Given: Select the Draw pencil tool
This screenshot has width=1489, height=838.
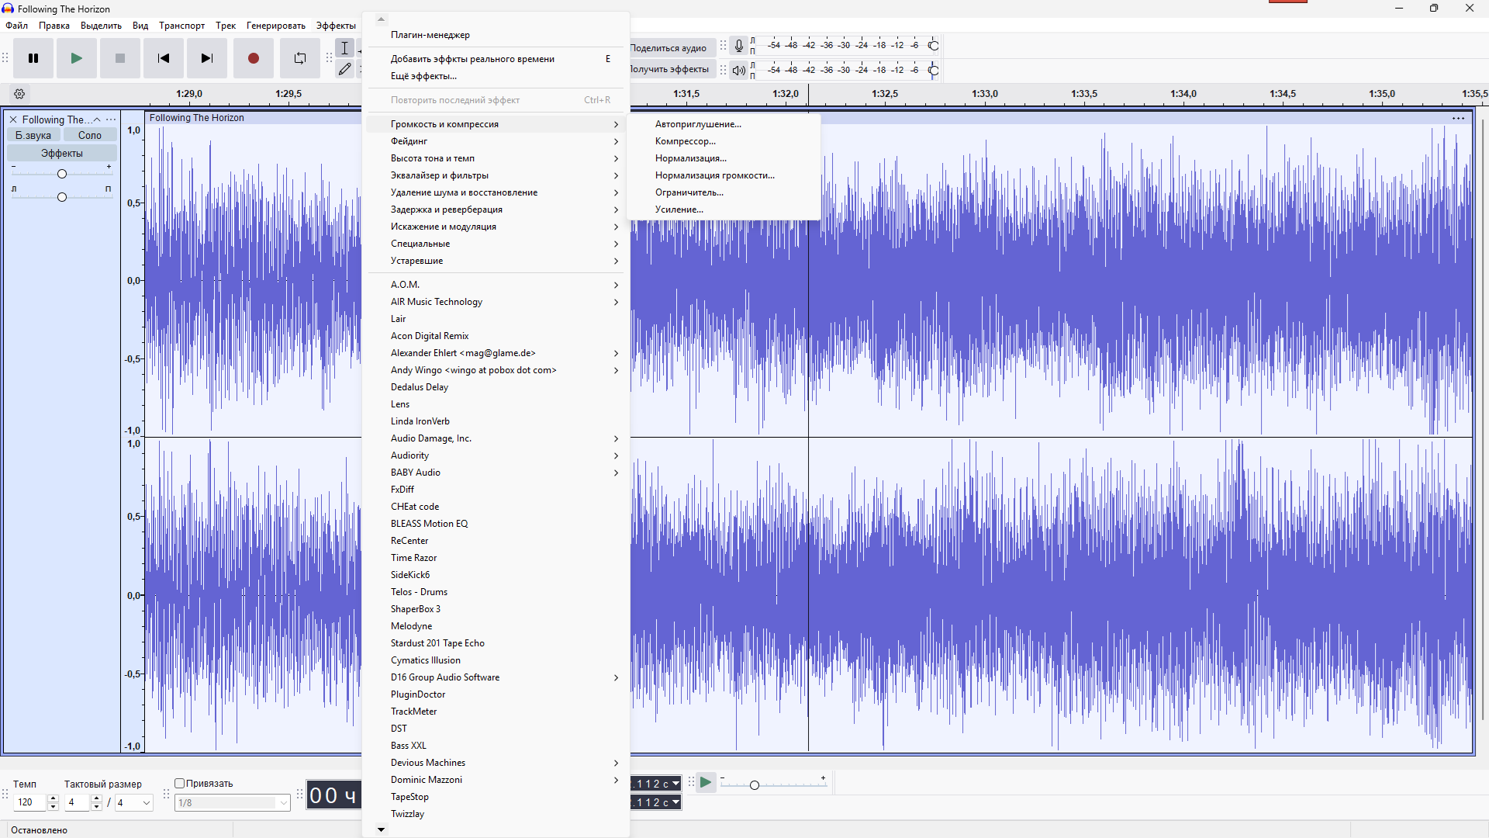Looking at the screenshot, I should (345, 69).
